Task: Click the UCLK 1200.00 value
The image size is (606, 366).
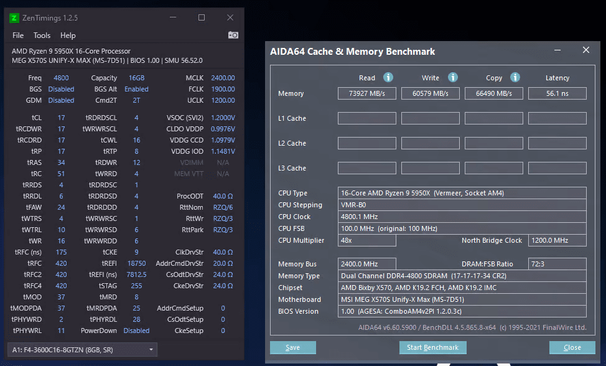Action: point(223,100)
